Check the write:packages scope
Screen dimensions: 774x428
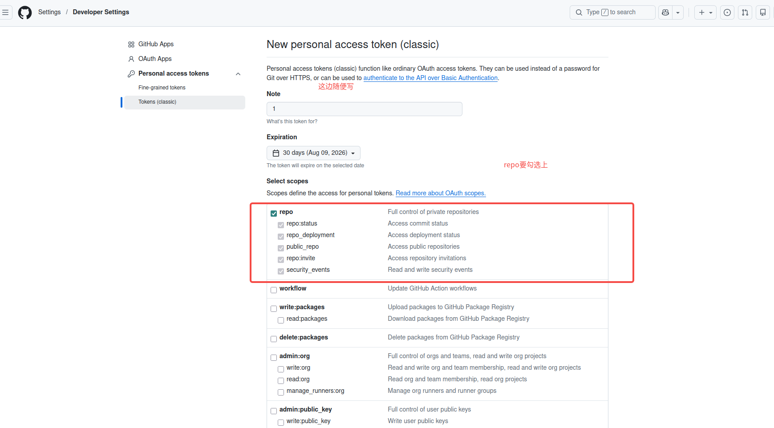coord(274,309)
